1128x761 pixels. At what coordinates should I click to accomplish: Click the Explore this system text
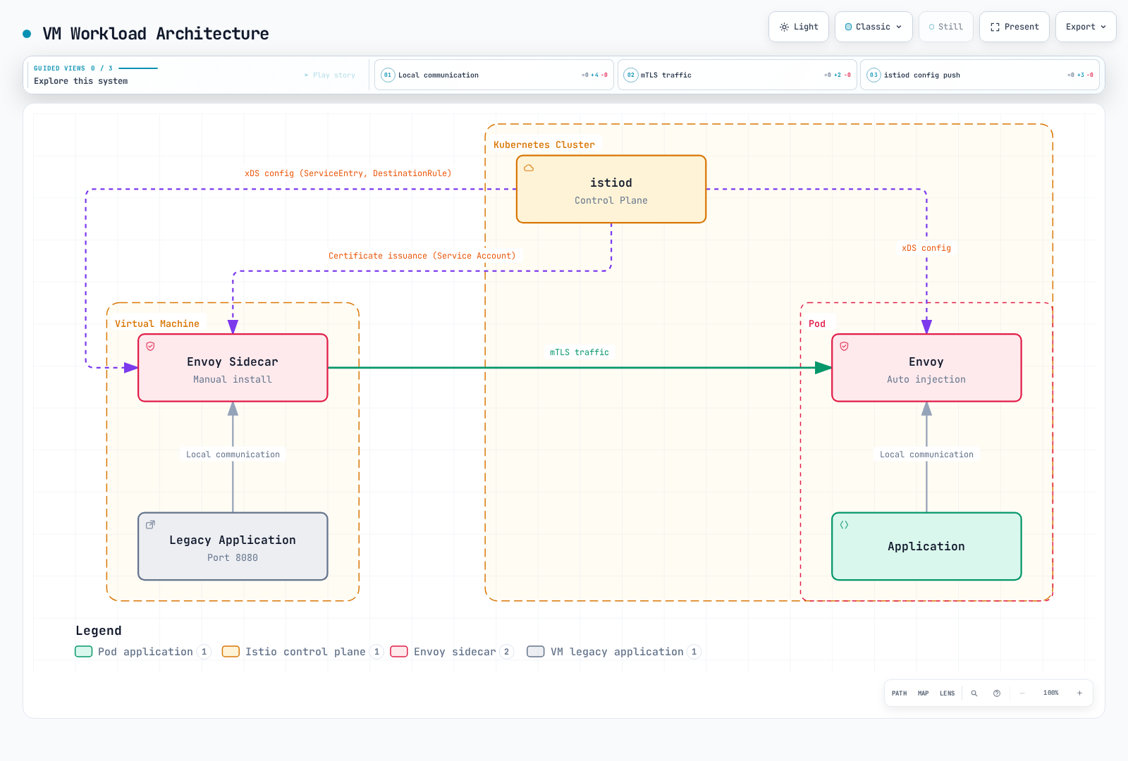(x=81, y=81)
